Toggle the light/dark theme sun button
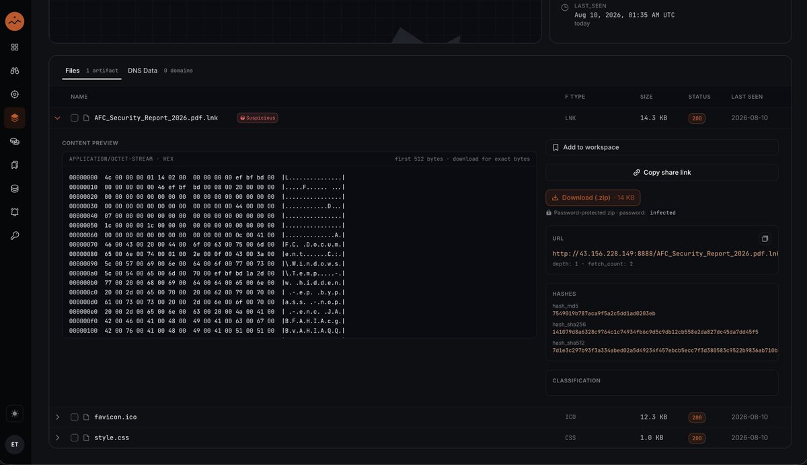This screenshot has width=807, height=465. [x=15, y=413]
